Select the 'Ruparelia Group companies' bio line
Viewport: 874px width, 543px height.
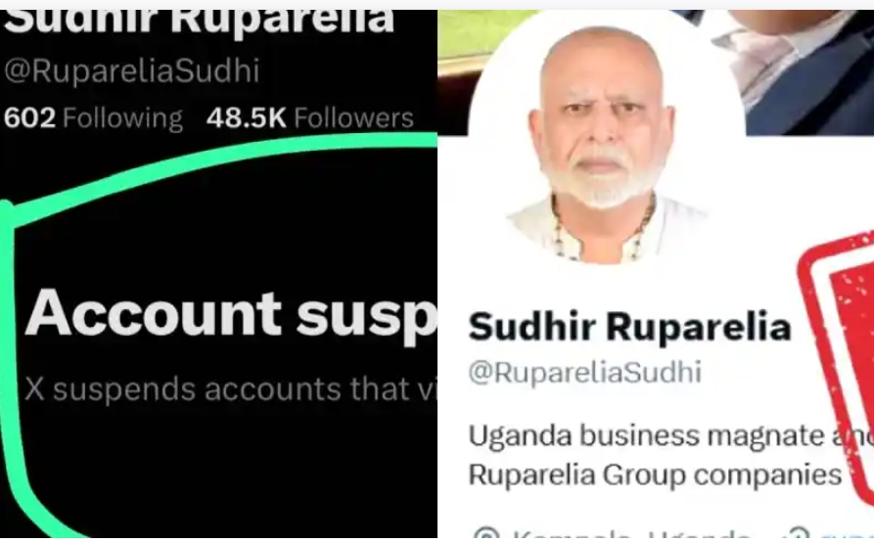click(655, 475)
